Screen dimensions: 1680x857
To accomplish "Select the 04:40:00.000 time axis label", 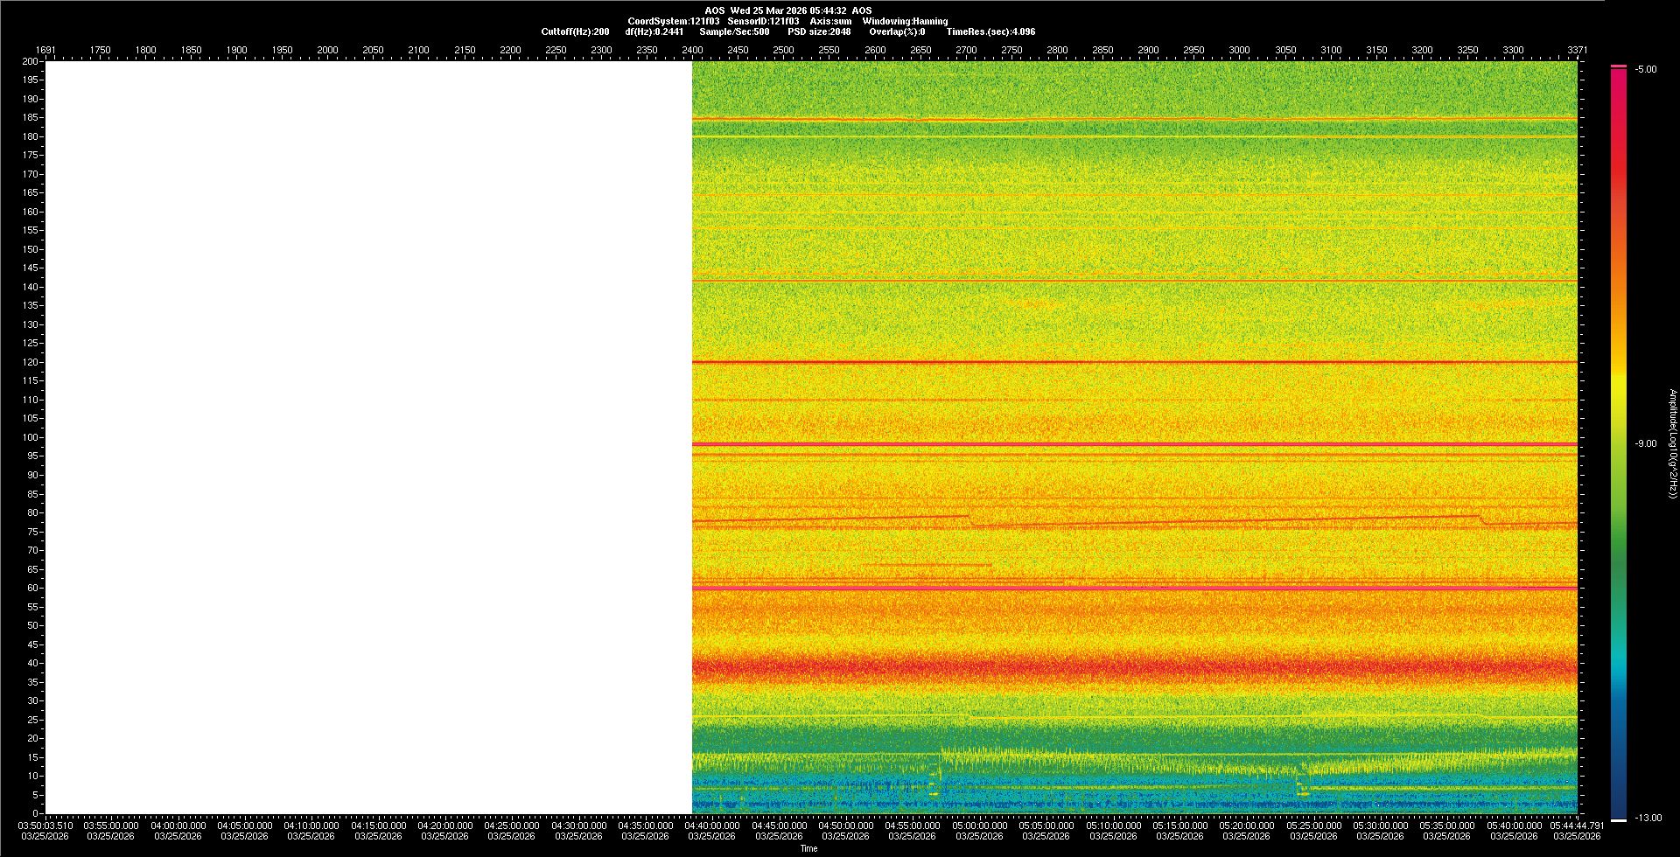I will (x=711, y=826).
